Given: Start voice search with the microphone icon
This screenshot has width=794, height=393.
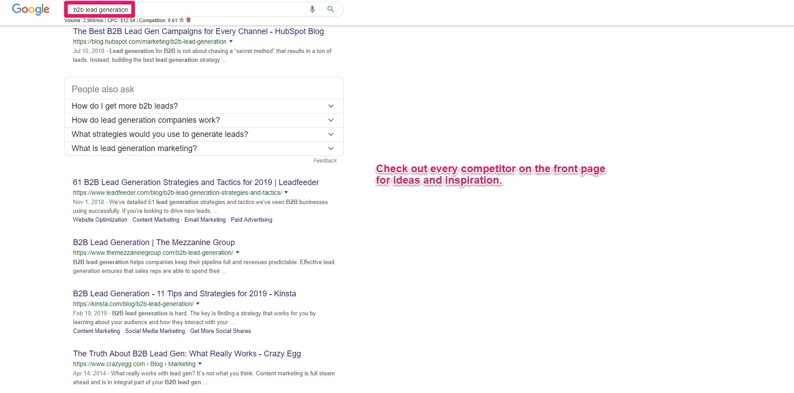Looking at the screenshot, I should click(x=312, y=9).
